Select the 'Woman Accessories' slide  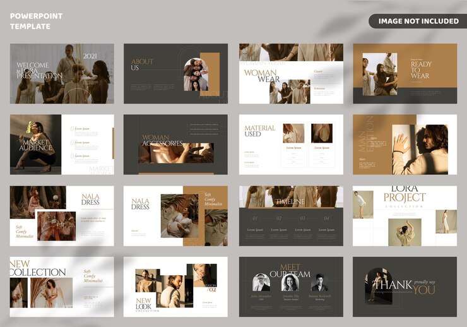[175, 145]
